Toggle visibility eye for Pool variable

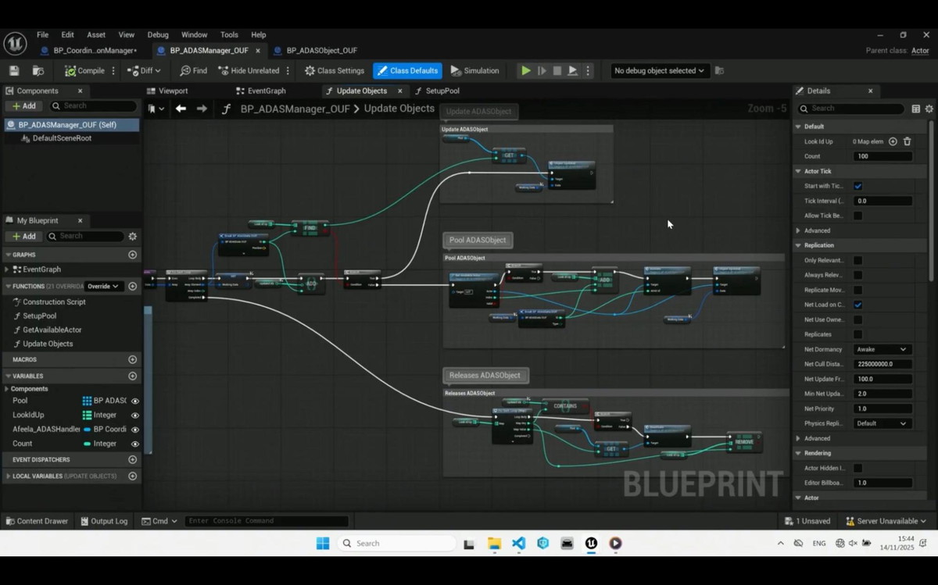(134, 401)
